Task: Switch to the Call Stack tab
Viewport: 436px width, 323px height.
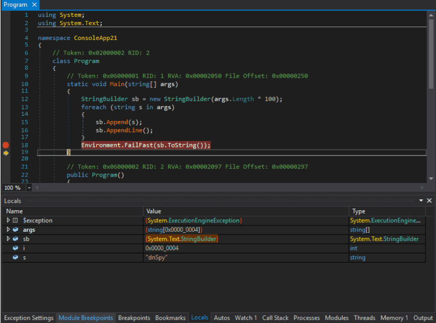Action: 275,318
